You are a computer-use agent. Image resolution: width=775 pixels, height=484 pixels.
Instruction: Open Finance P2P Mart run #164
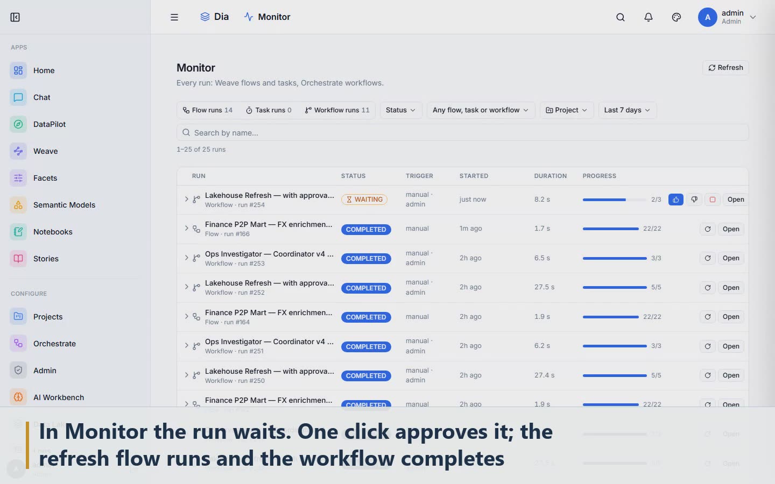click(x=731, y=317)
